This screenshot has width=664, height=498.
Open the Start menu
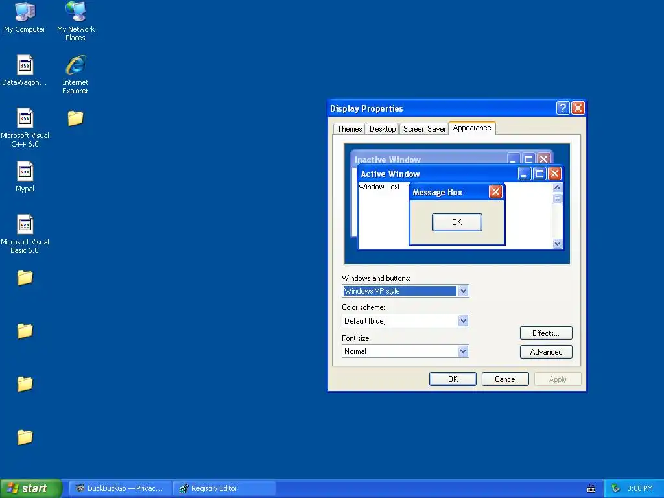tap(30, 488)
